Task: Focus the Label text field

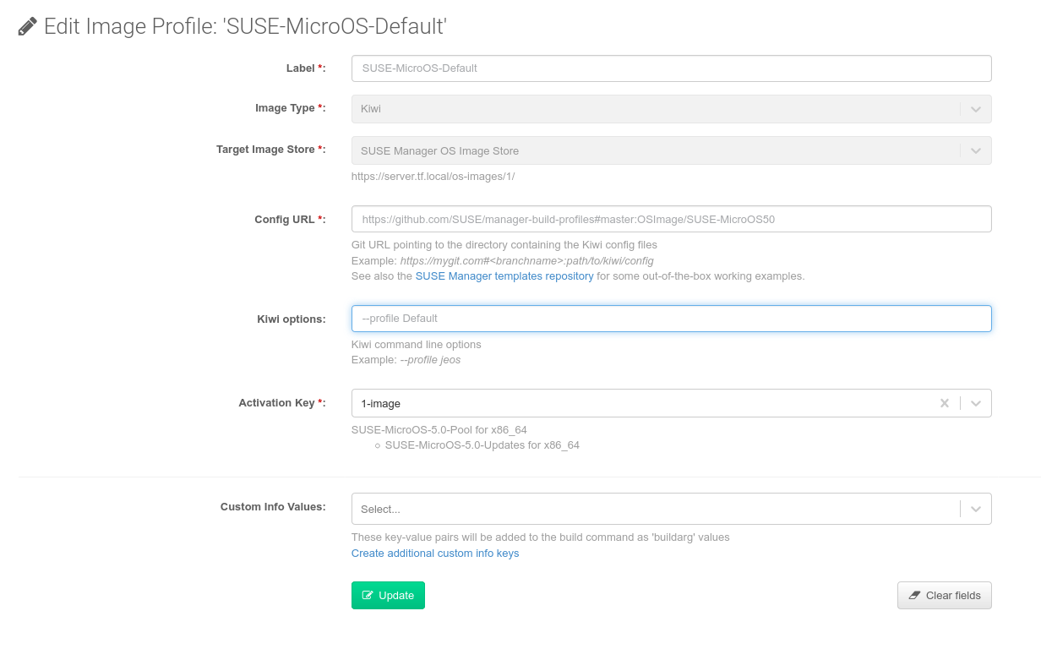Action: pyautogui.click(x=671, y=68)
